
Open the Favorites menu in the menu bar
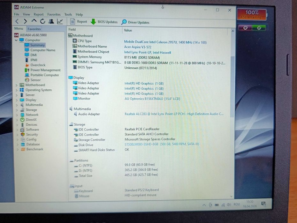coord(54,14)
